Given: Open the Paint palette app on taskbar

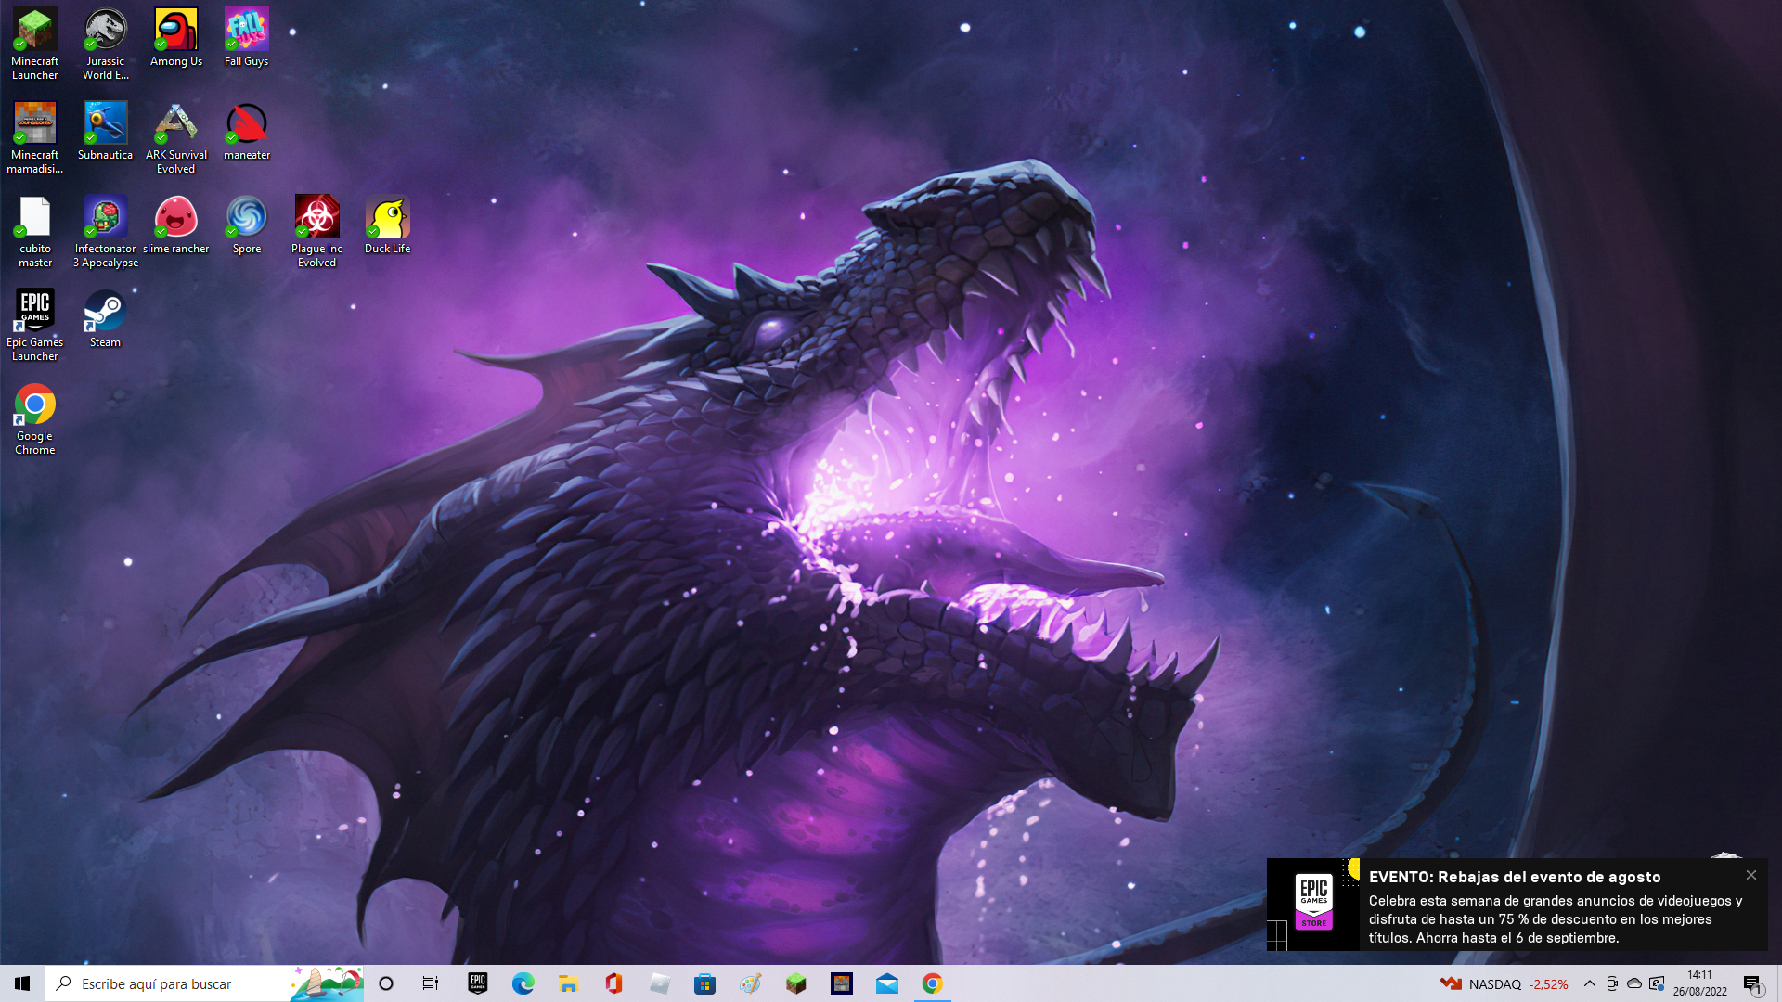Looking at the screenshot, I should [x=751, y=983].
